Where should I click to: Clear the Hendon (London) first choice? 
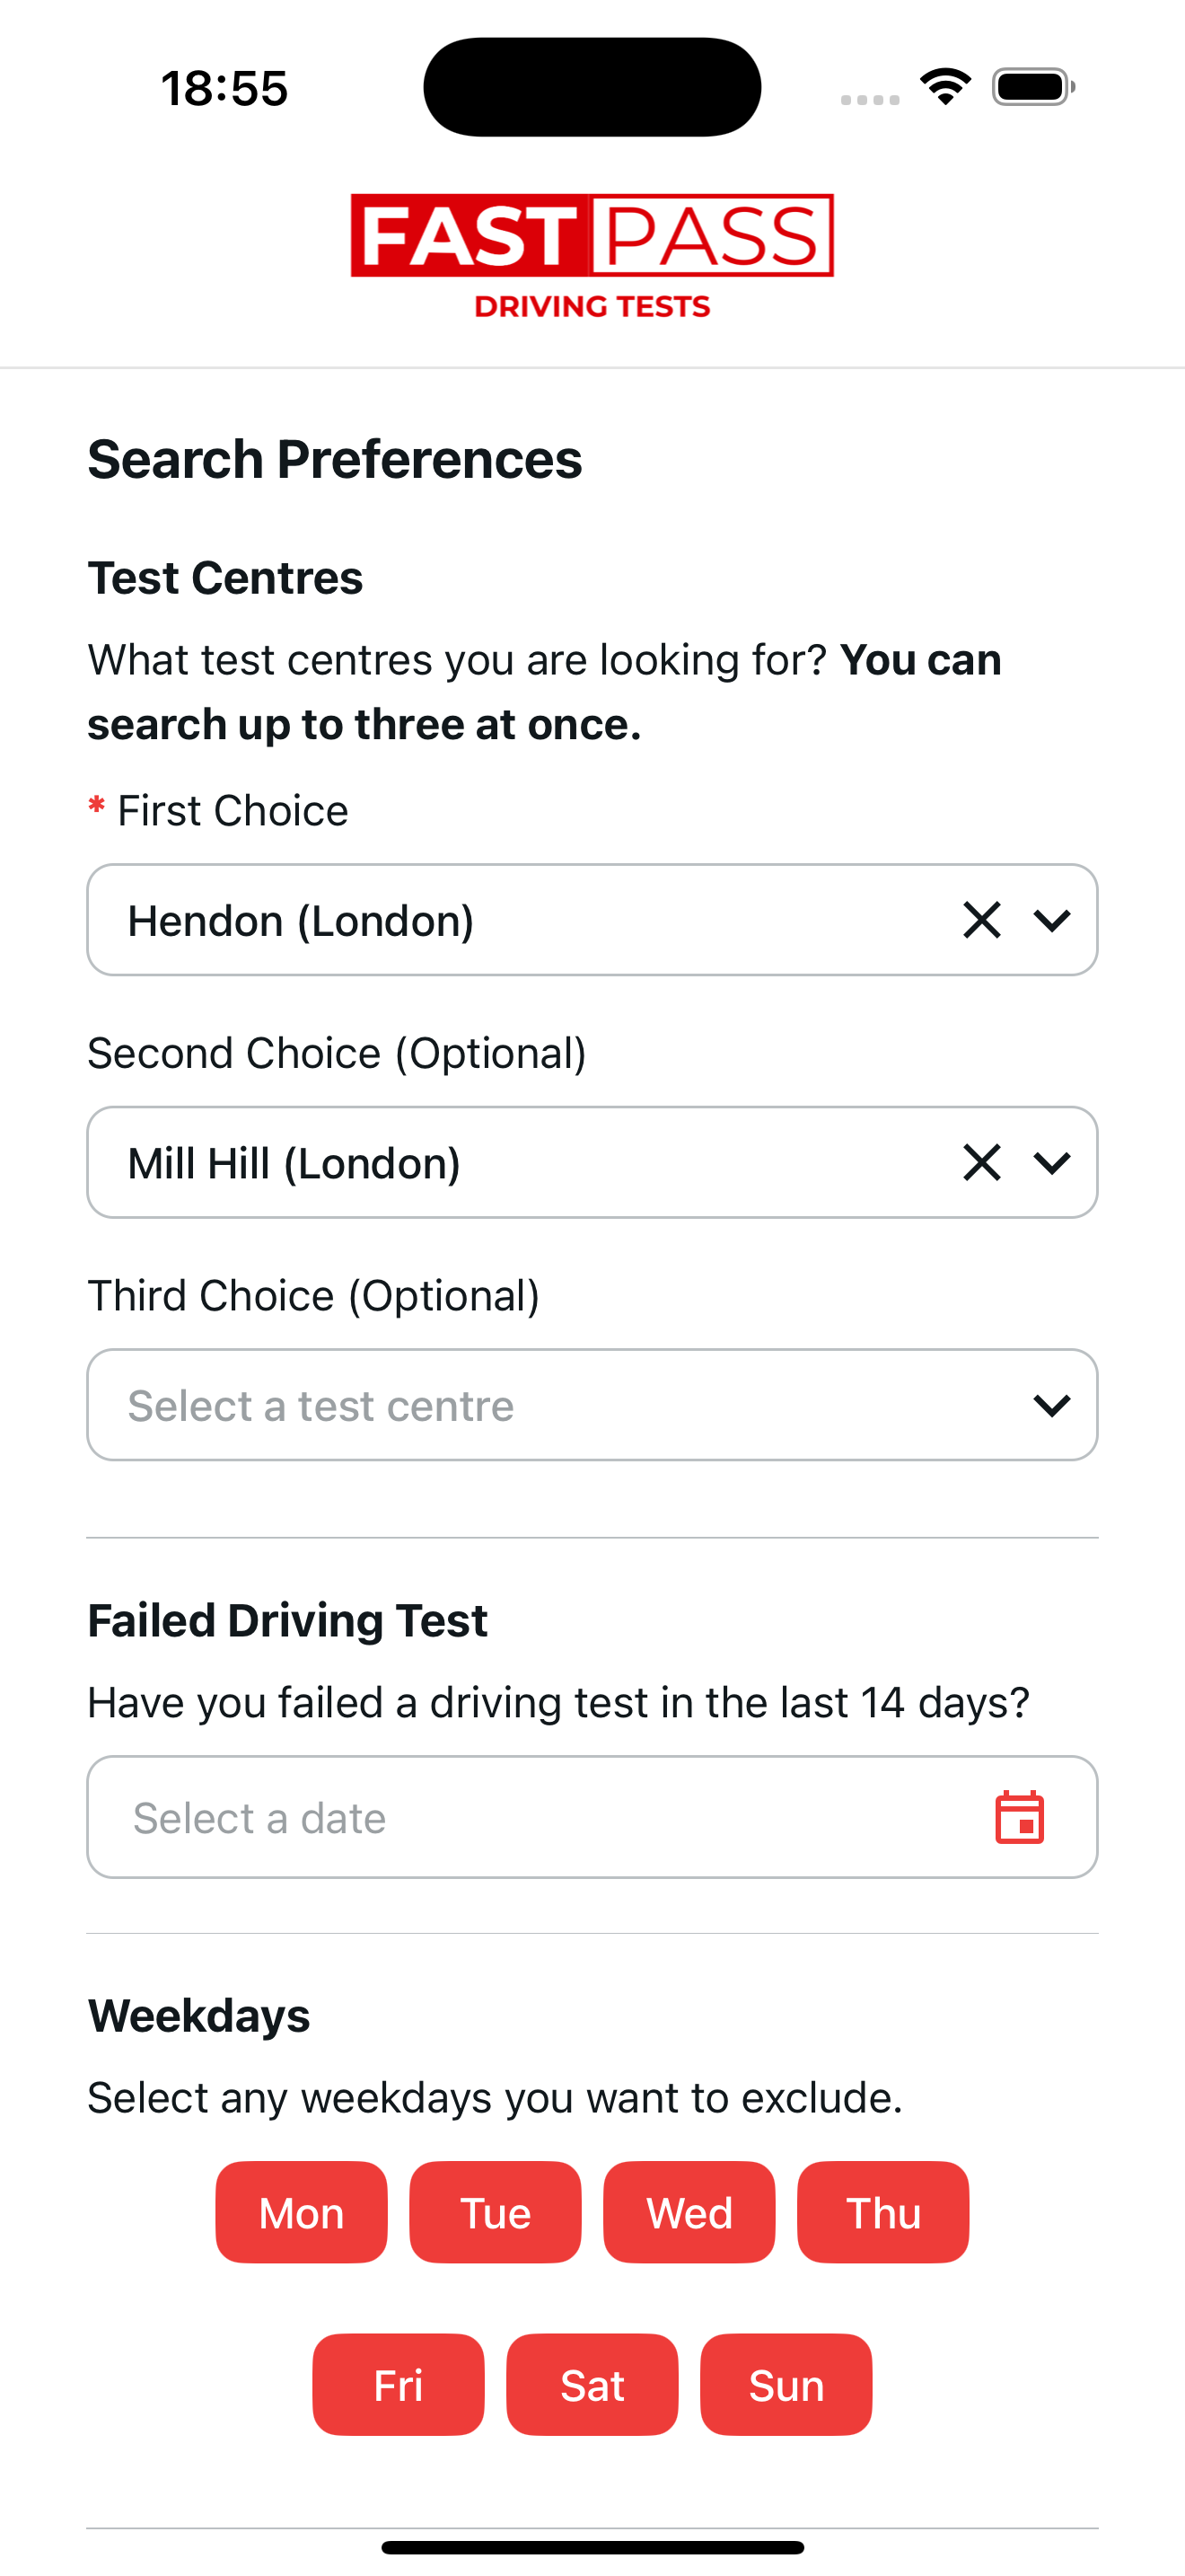[x=981, y=920]
